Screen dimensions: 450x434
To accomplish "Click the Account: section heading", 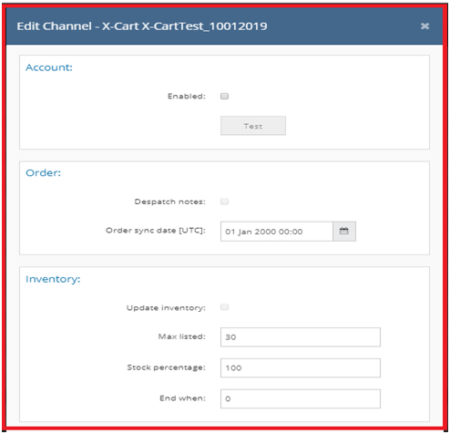I will 49,67.
